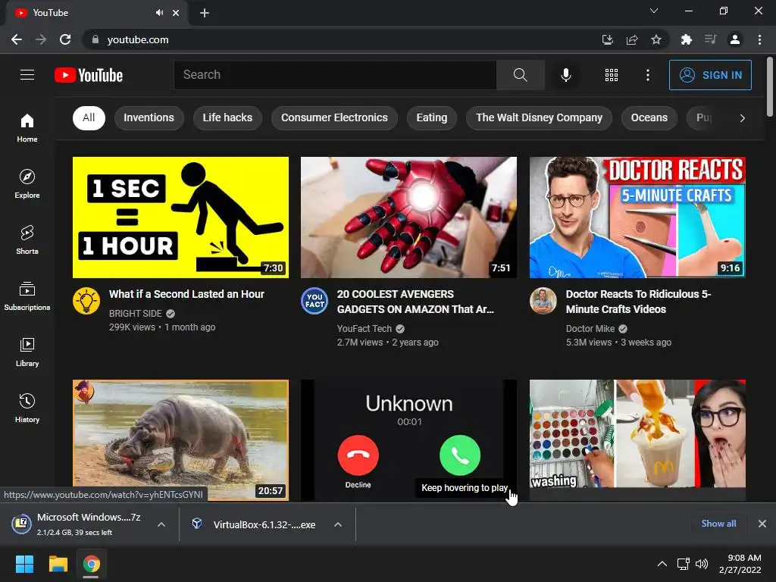Open the Unknown call video thumbnail

pyautogui.click(x=408, y=440)
